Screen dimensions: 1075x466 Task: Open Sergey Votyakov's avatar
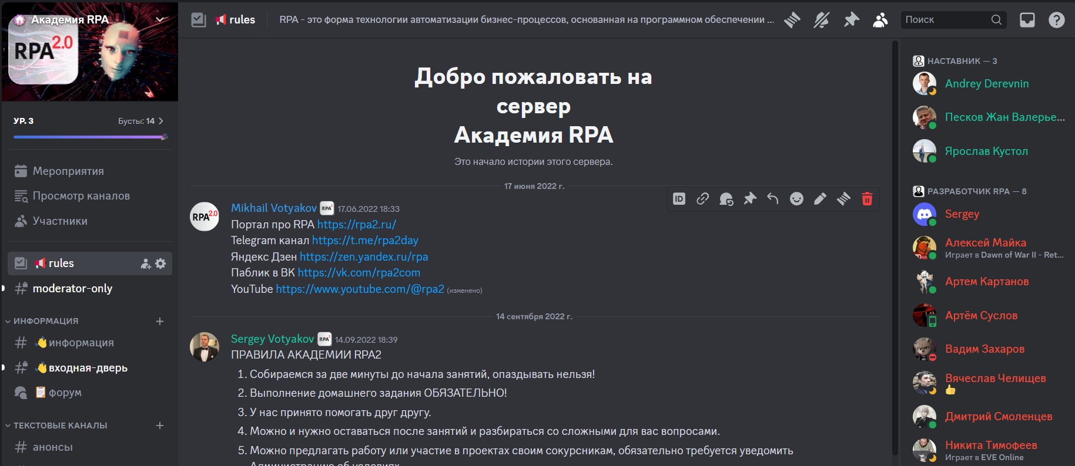point(205,347)
